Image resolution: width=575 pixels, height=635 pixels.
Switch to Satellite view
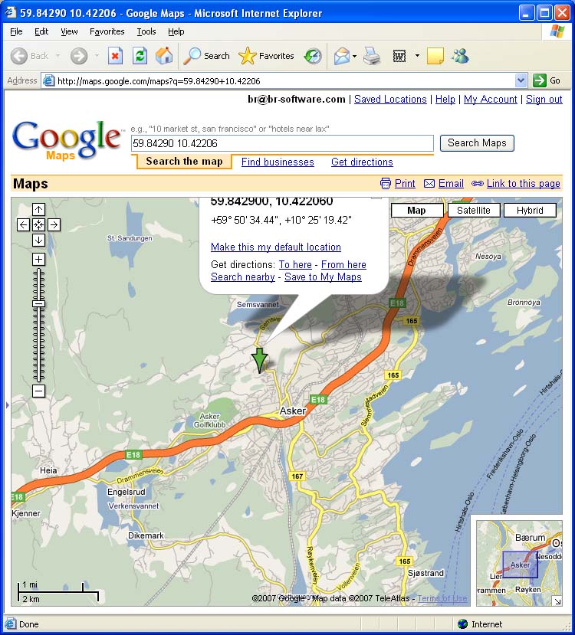474,210
